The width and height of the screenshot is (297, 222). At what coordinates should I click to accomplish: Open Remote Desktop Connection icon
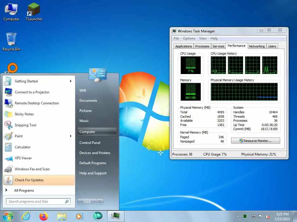[x=8, y=103]
